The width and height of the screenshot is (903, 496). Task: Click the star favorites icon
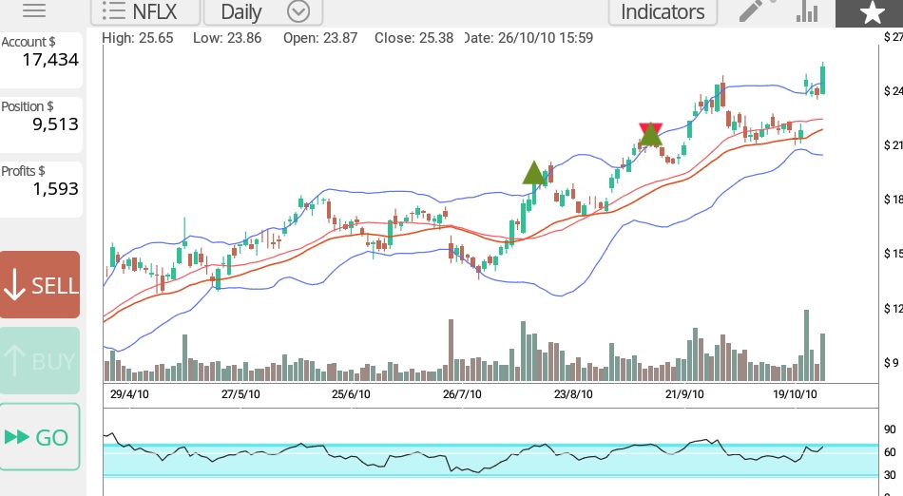click(x=870, y=12)
